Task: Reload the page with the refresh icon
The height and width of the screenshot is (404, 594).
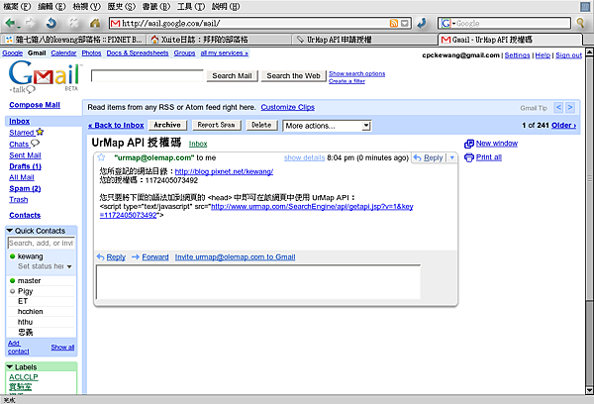Action: tap(51, 24)
